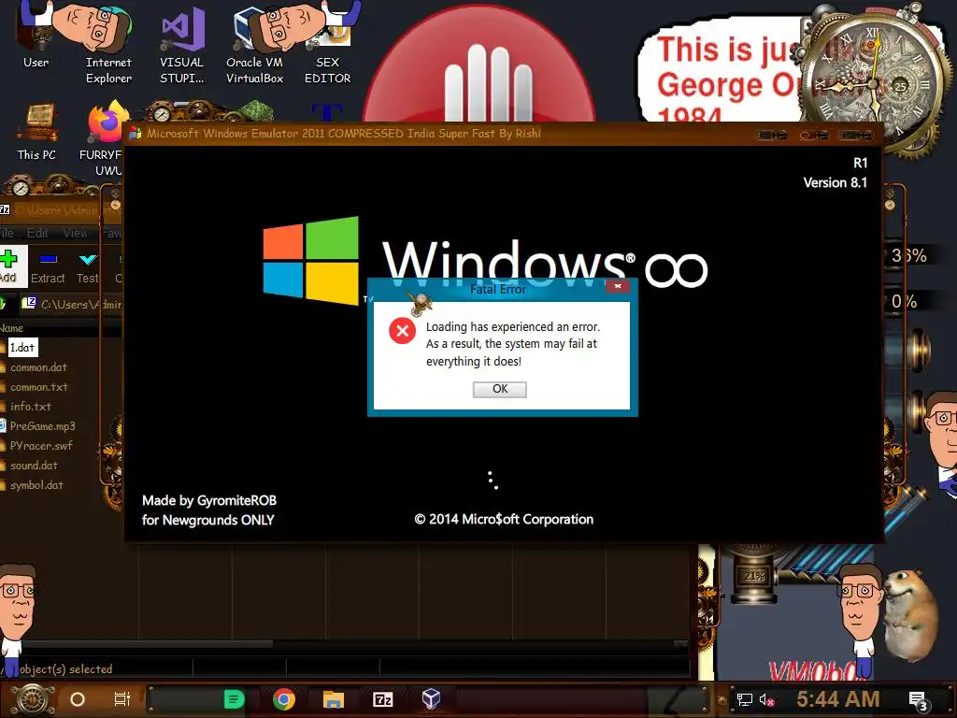Open the steampunk Start button on the taskbar
This screenshot has height=718, width=957.
[x=32, y=699]
